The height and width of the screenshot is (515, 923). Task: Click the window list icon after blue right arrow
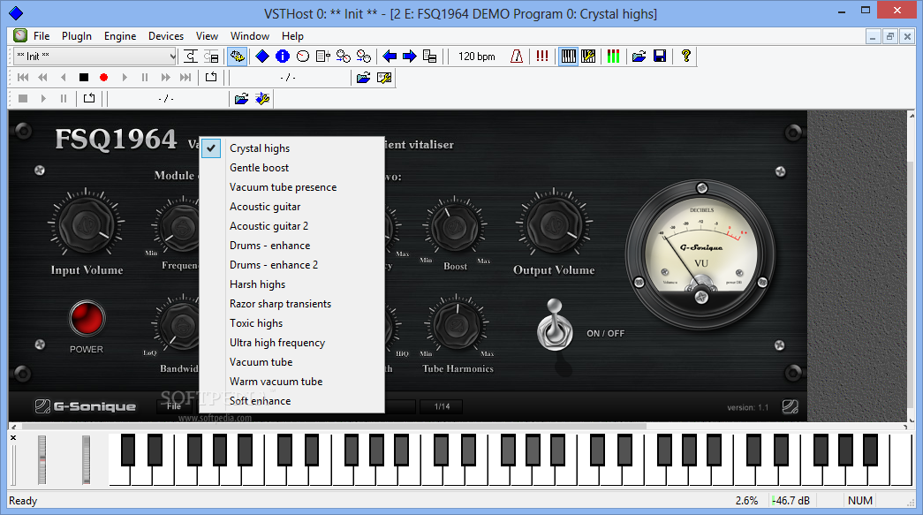(430, 57)
